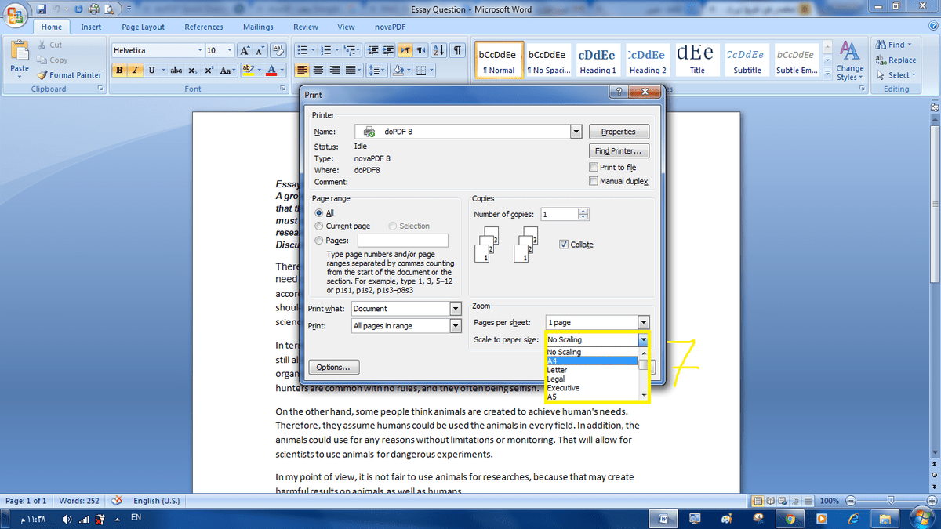Image resolution: width=941 pixels, height=529 pixels.
Task: Click the Center alignment icon
Action: click(x=318, y=71)
